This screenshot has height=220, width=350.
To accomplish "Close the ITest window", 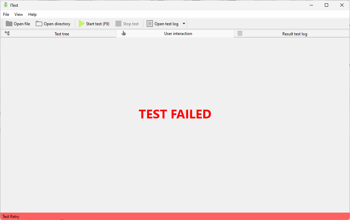I will pyautogui.click(x=342, y=5).
